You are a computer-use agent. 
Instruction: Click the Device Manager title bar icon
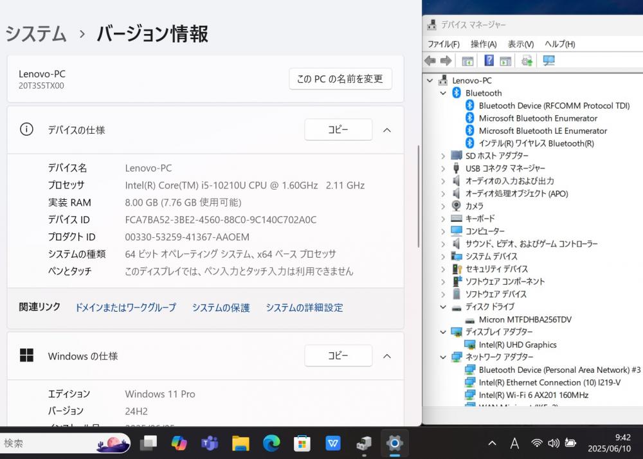[x=432, y=24]
